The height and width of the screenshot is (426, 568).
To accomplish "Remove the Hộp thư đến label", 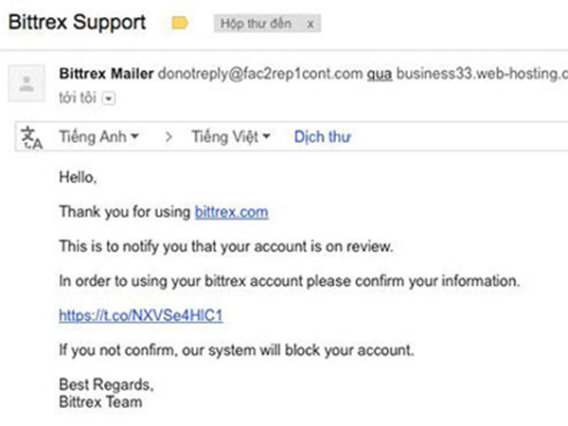I will [x=311, y=25].
